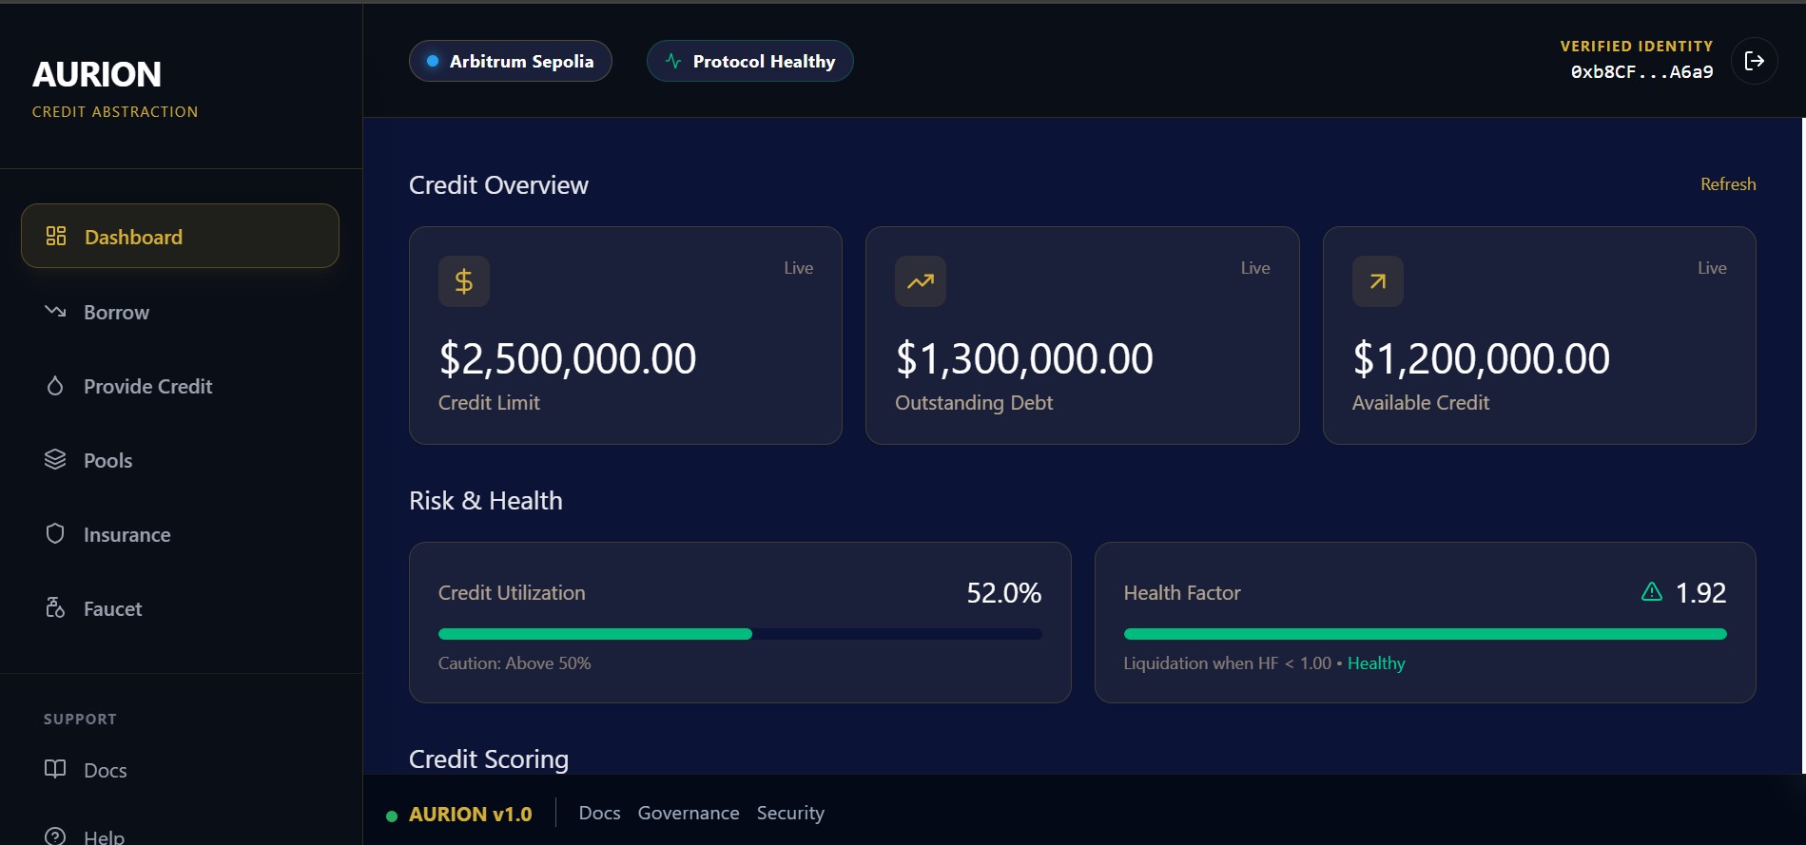This screenshot has width=1806, height=845.
Task: Click the arrow icon on Available Credit card
Action: point(1377,281)
